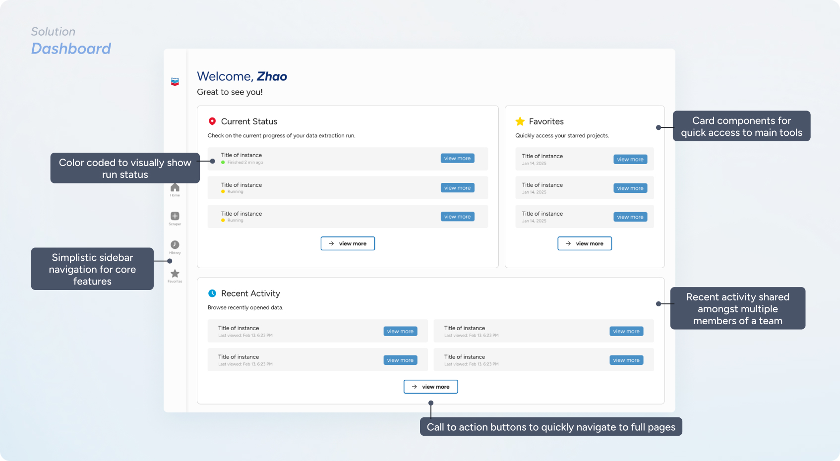Click the red Current Status icon
This screenshot has height=461, width=840.
(212, 121)
